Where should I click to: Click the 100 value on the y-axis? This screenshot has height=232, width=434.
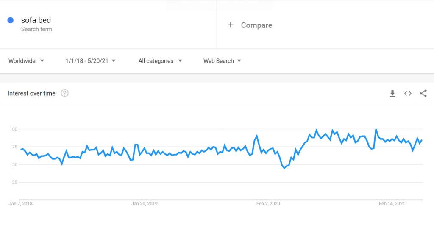coord(14,129)
